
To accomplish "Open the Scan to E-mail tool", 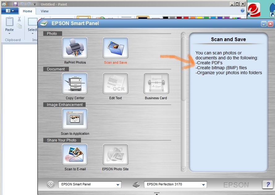I will tap(75, 155).
